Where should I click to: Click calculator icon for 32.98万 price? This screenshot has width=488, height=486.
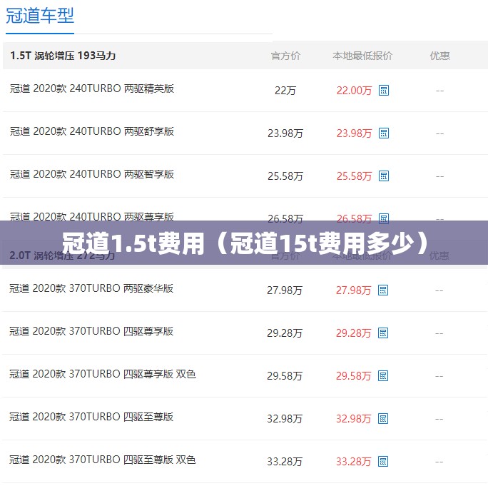coord(383,419)
